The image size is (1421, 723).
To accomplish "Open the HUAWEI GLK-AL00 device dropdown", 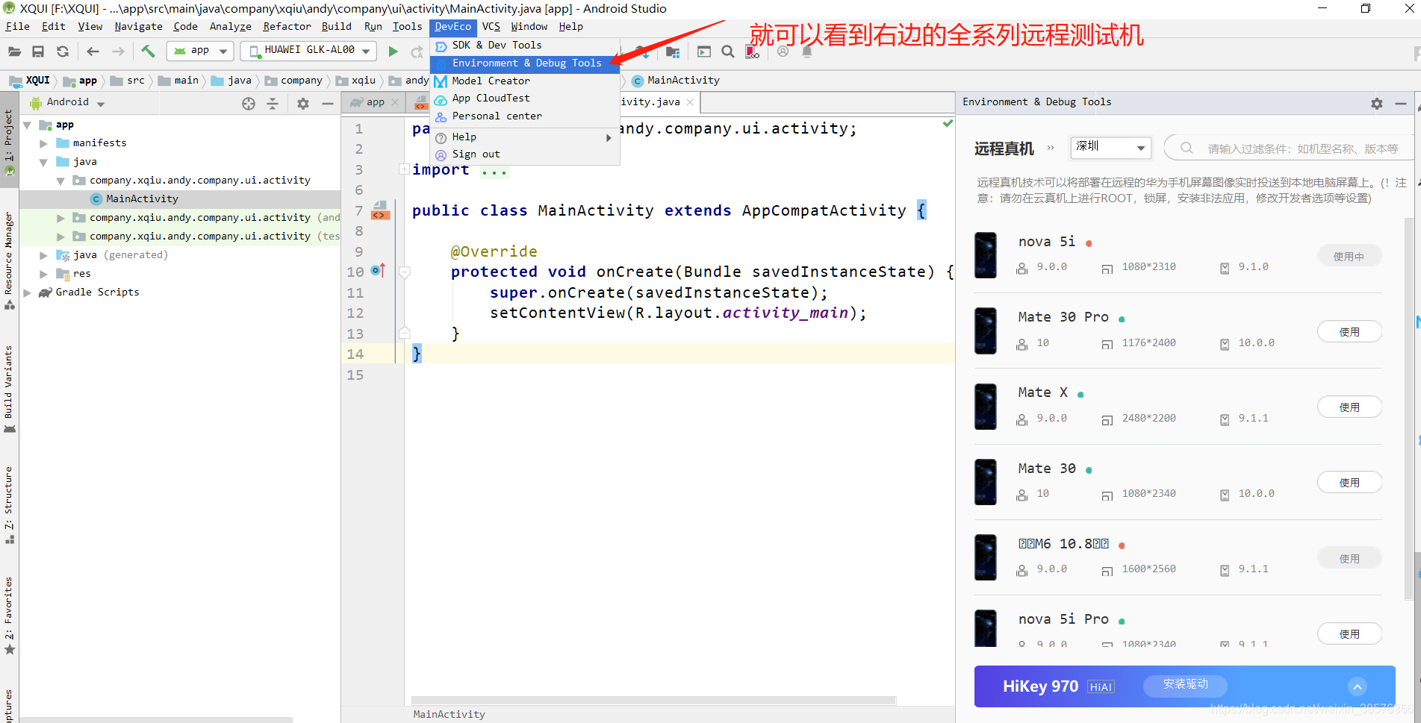I will (310, 51).
